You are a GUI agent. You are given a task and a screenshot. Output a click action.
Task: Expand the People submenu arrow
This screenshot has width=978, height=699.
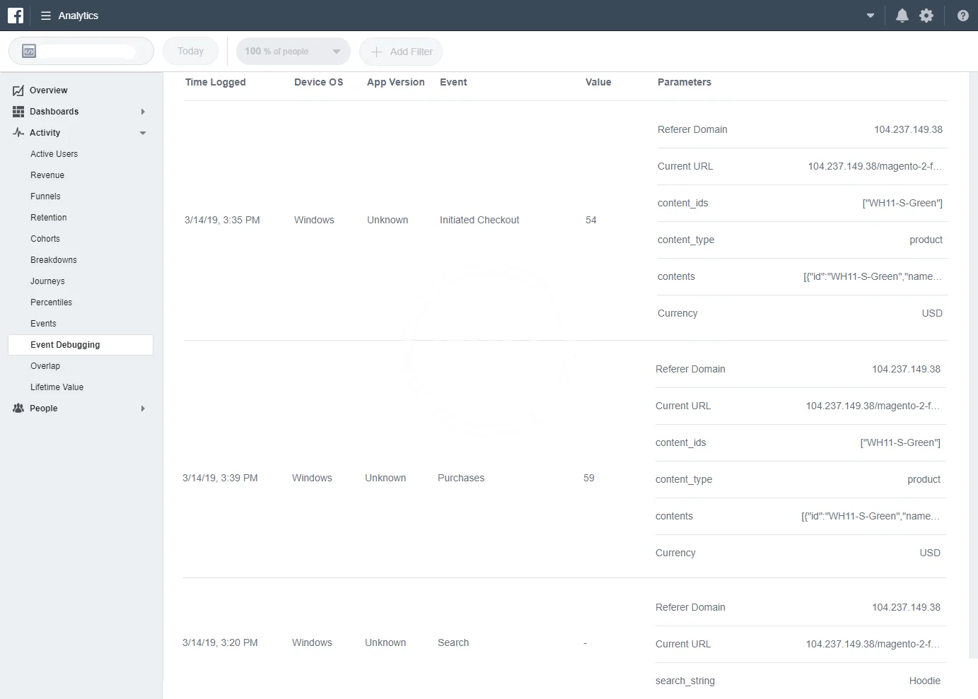(x=143, y=409)
